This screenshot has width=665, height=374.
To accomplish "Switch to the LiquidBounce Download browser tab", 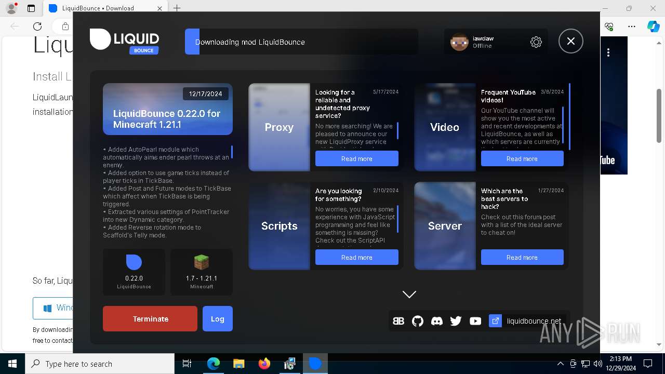I will 98,8.
